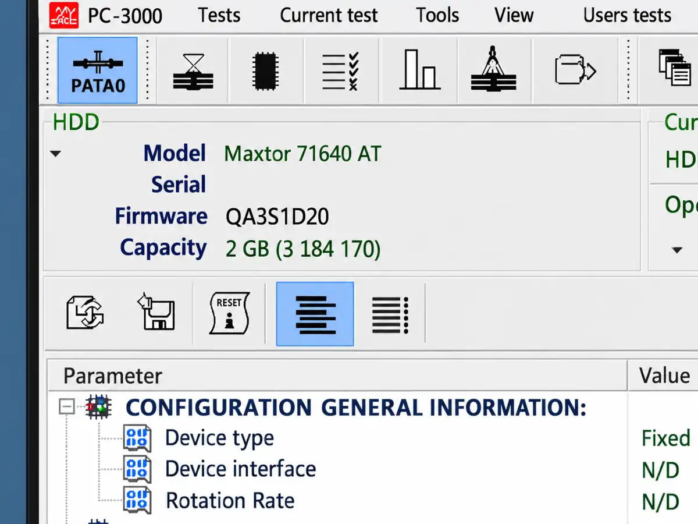Click the save to floppy disk icon

(156, 313)
